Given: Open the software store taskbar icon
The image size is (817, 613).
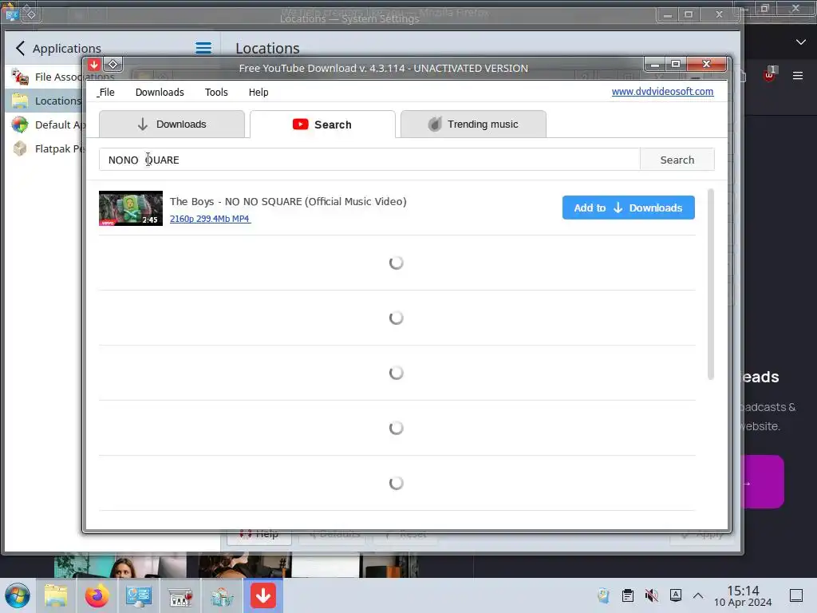Looking at the screenshot, I should [x=222, y=597].
